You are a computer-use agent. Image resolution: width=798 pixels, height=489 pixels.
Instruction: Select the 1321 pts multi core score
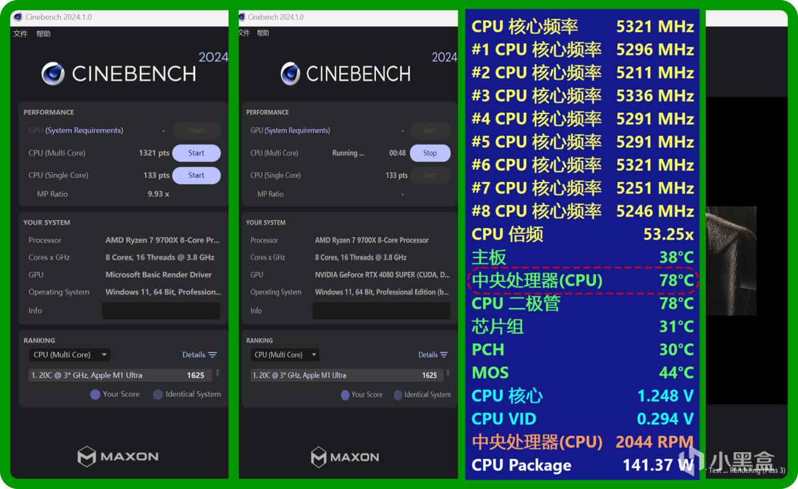[x=154, y=153]
